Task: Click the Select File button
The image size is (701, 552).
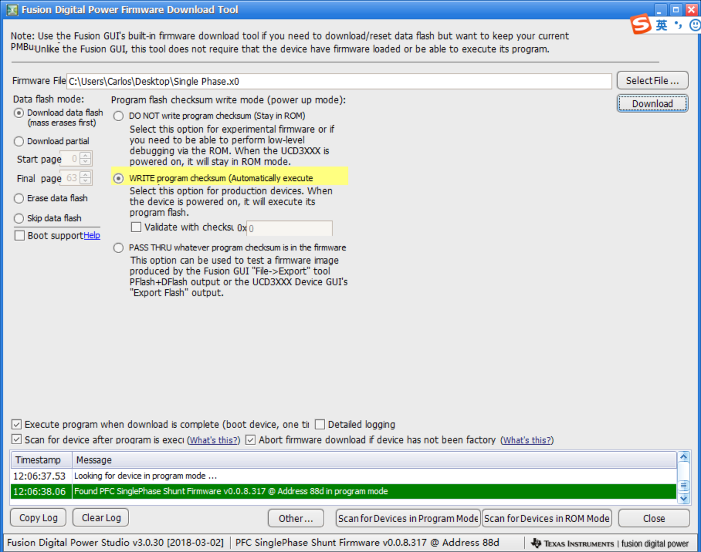Action: pyautogui.click(x=652, y=81)
